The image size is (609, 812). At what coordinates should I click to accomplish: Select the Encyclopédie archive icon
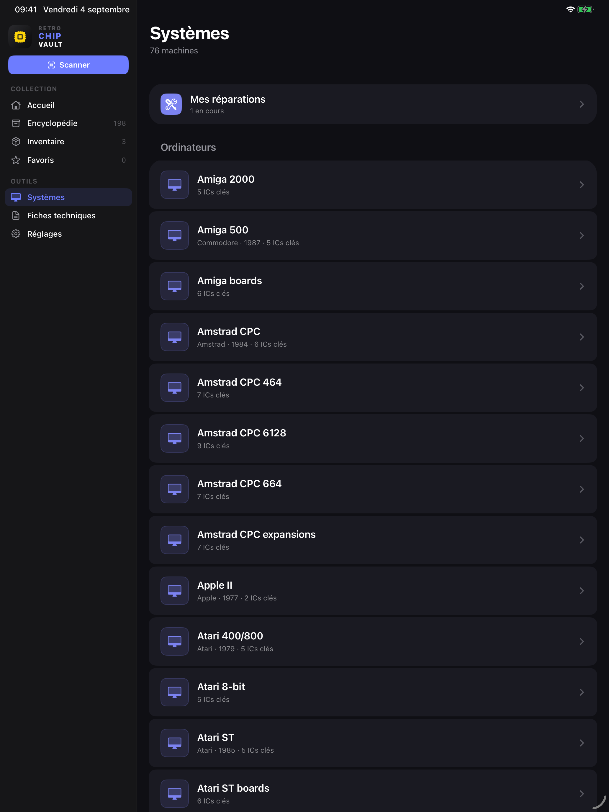[16, 123]
